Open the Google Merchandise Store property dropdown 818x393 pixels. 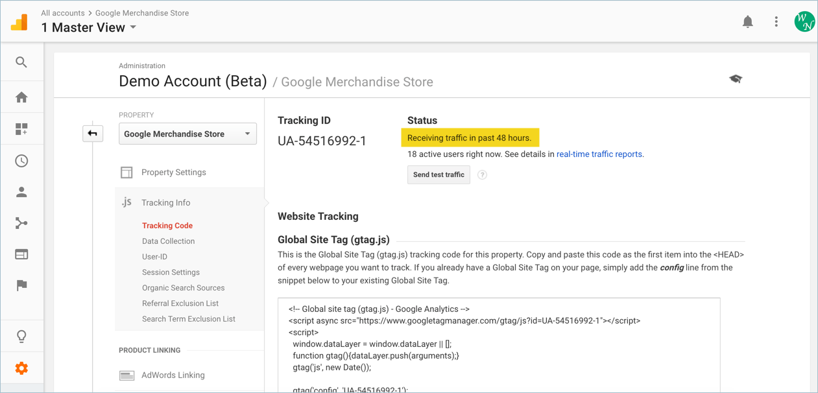[x=187, y=134]
